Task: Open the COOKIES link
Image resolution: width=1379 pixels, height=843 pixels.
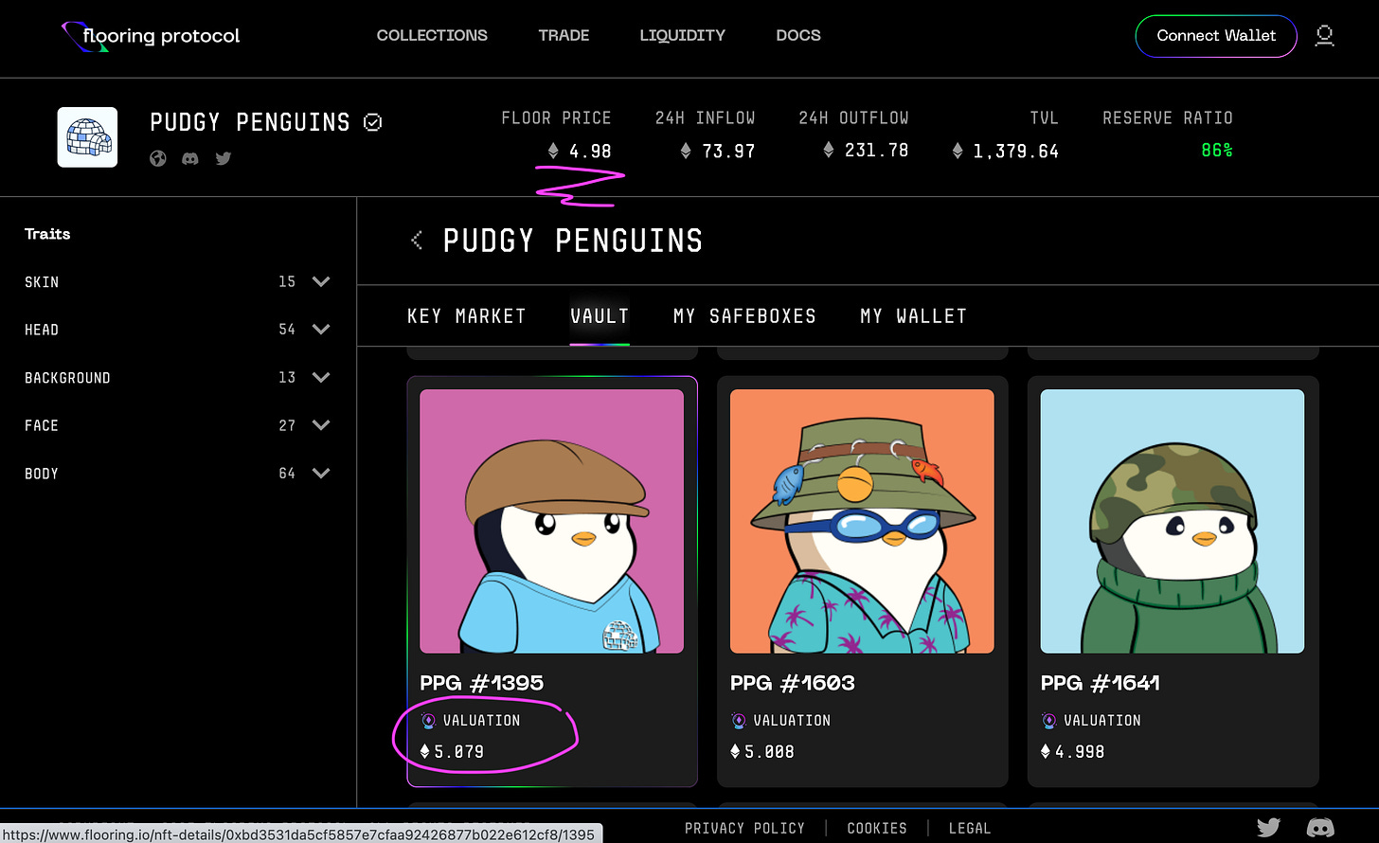Action: (877, 828)
